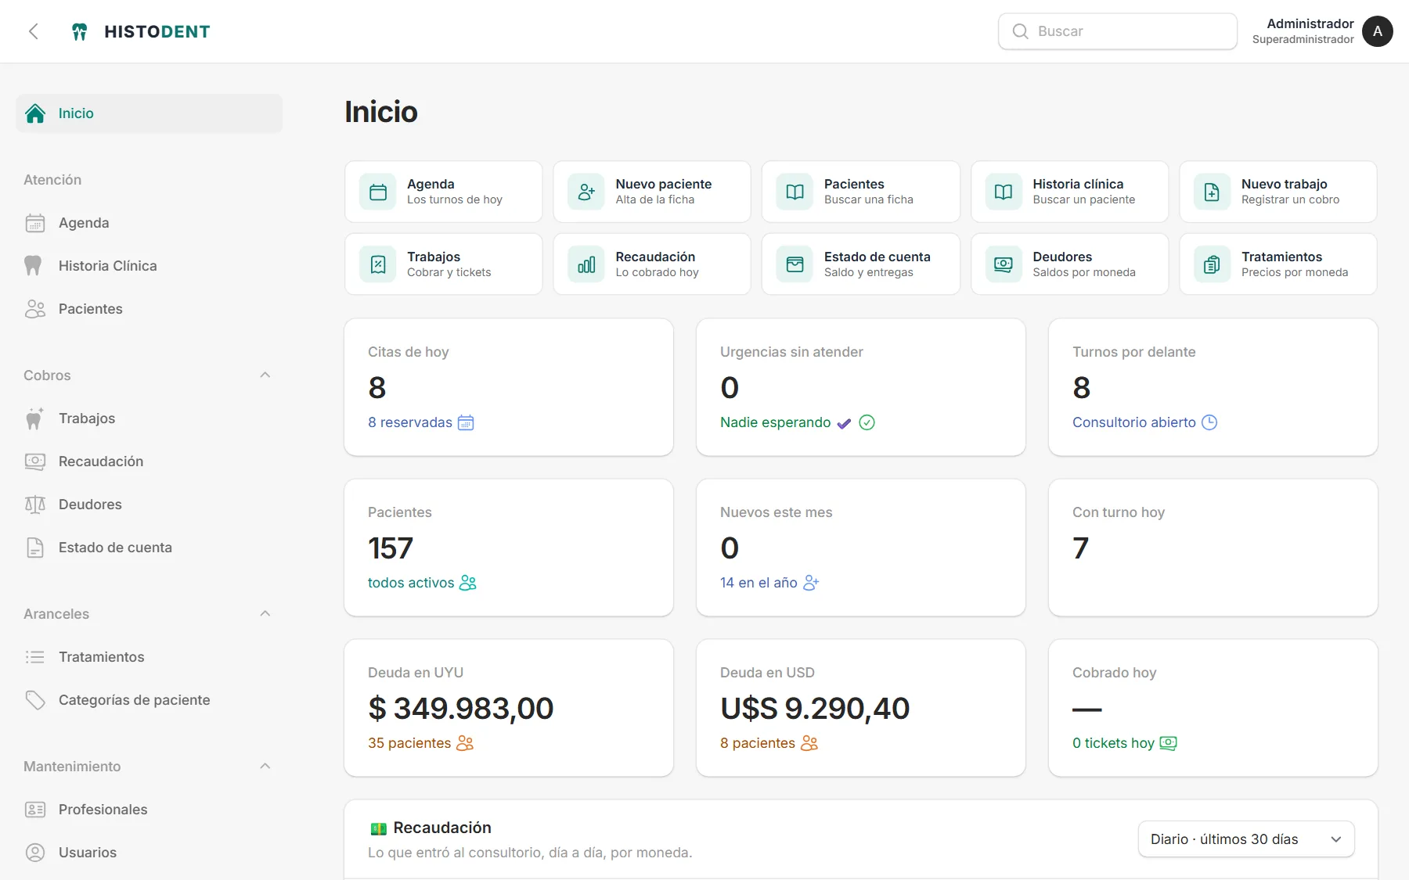This screenshot has height=880, width=1409.
Task: Click the Usuarios user circle icon
Action: click(x=35, y=853)
